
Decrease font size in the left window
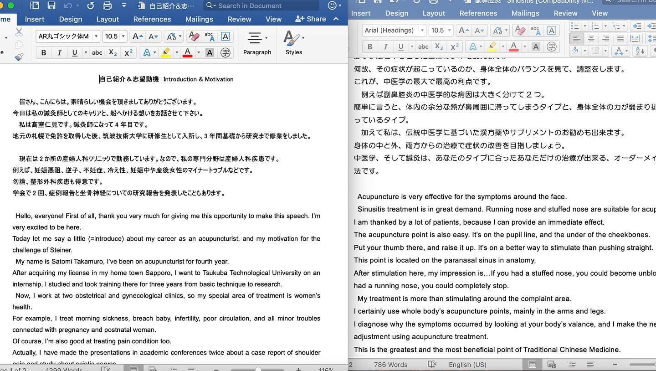154,36
